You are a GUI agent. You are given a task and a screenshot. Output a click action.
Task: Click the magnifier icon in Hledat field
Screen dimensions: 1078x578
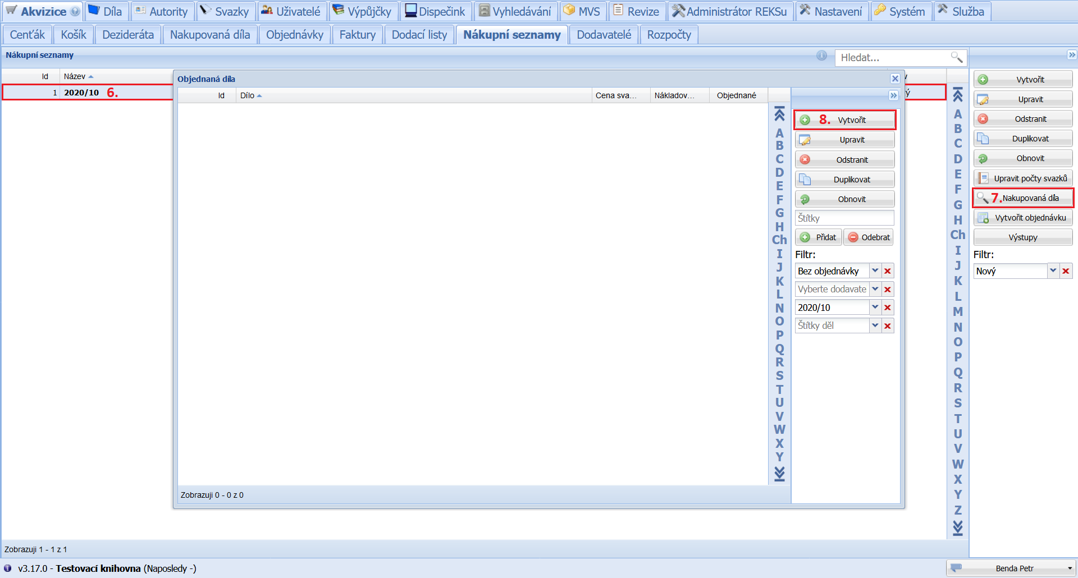[x=956, y=57]
